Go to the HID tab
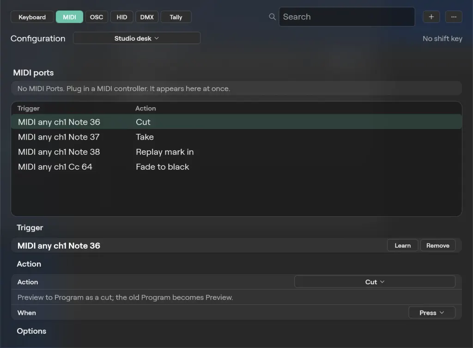This screenshot has width=473, height=348. (x=122, y=17)
